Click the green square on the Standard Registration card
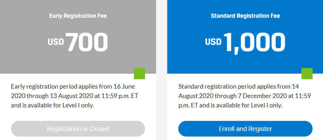This screenshot has width=323, height=140. (307, 74)
